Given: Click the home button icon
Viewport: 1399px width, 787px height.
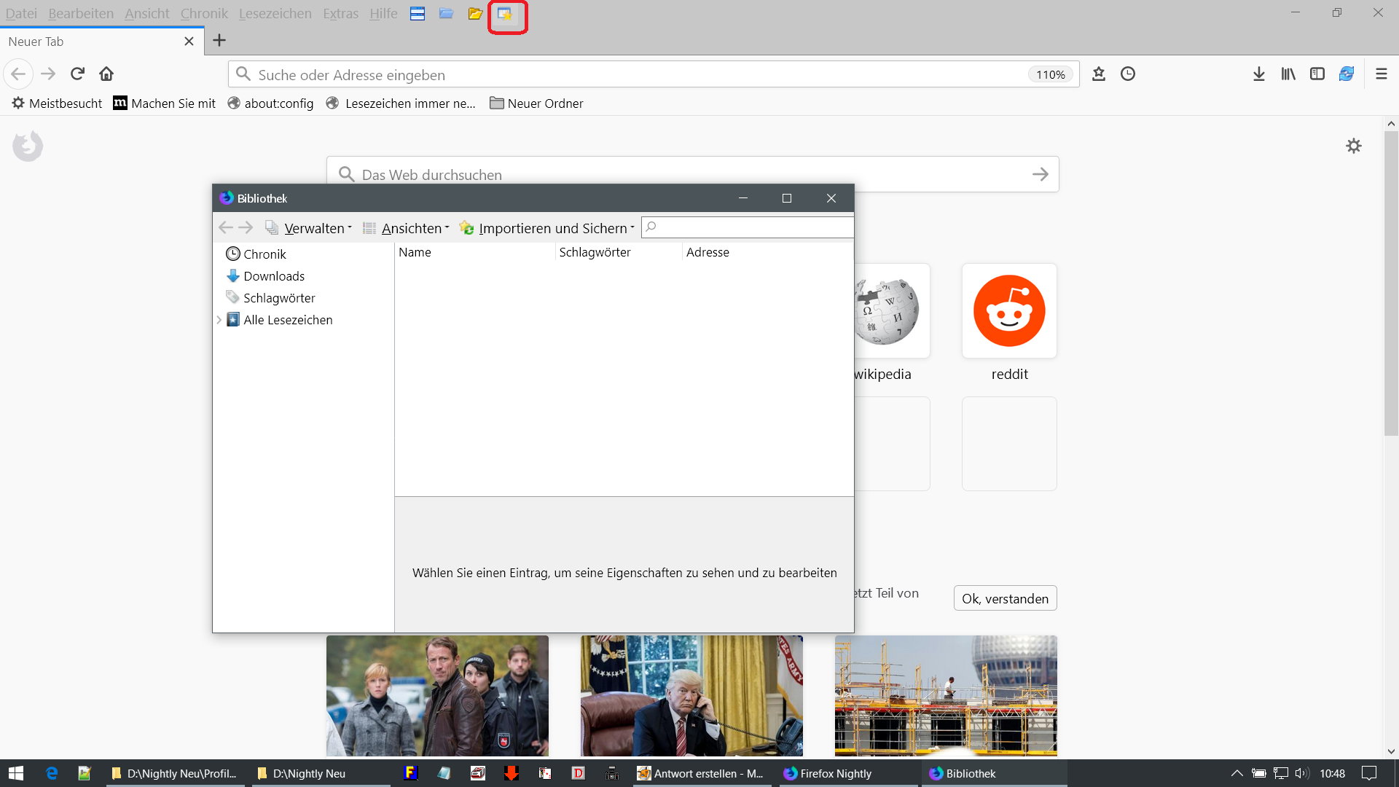Looking at the screenshot, I should (106, 74).
